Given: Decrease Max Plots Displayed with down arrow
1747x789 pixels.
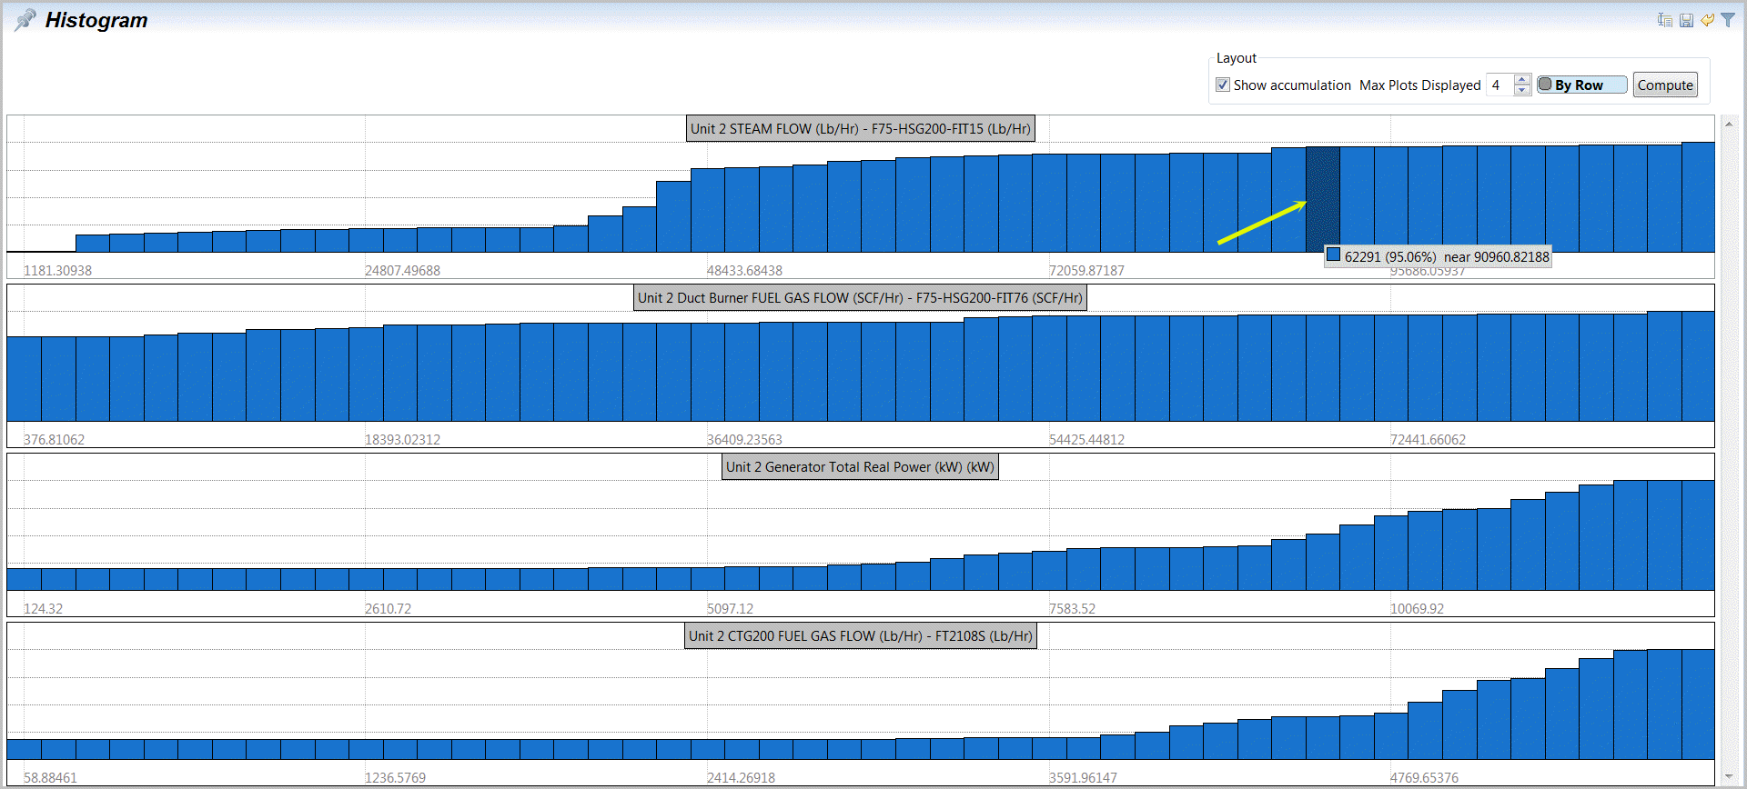Looking at the screenshot, I should (x=1522, y=90).
